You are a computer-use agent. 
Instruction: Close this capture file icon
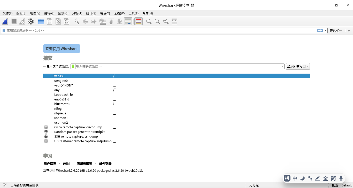(58, 21)
